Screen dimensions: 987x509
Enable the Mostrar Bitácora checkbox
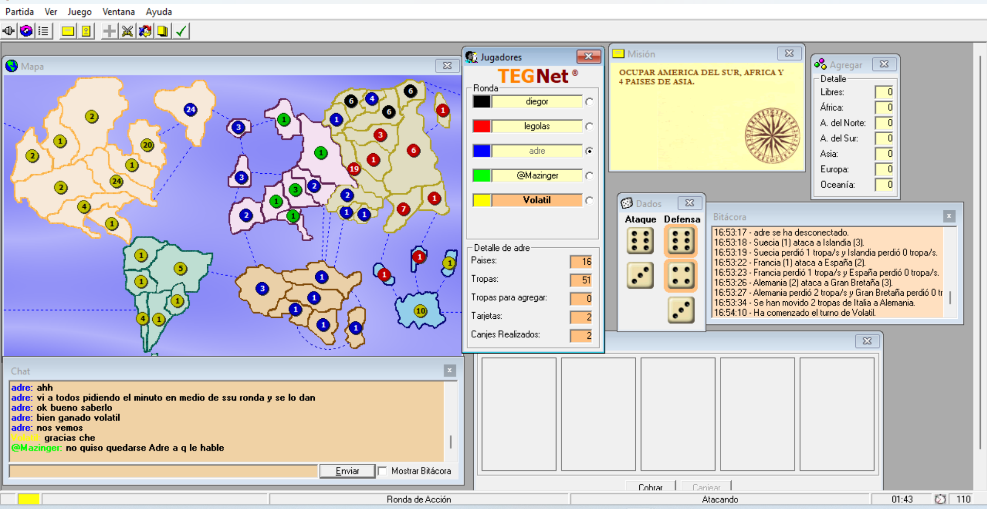tap(382, 471)
